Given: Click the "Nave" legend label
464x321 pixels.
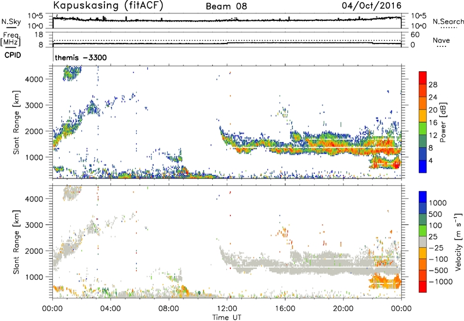Looking at the screenshot, I should [x=441, y=40].
